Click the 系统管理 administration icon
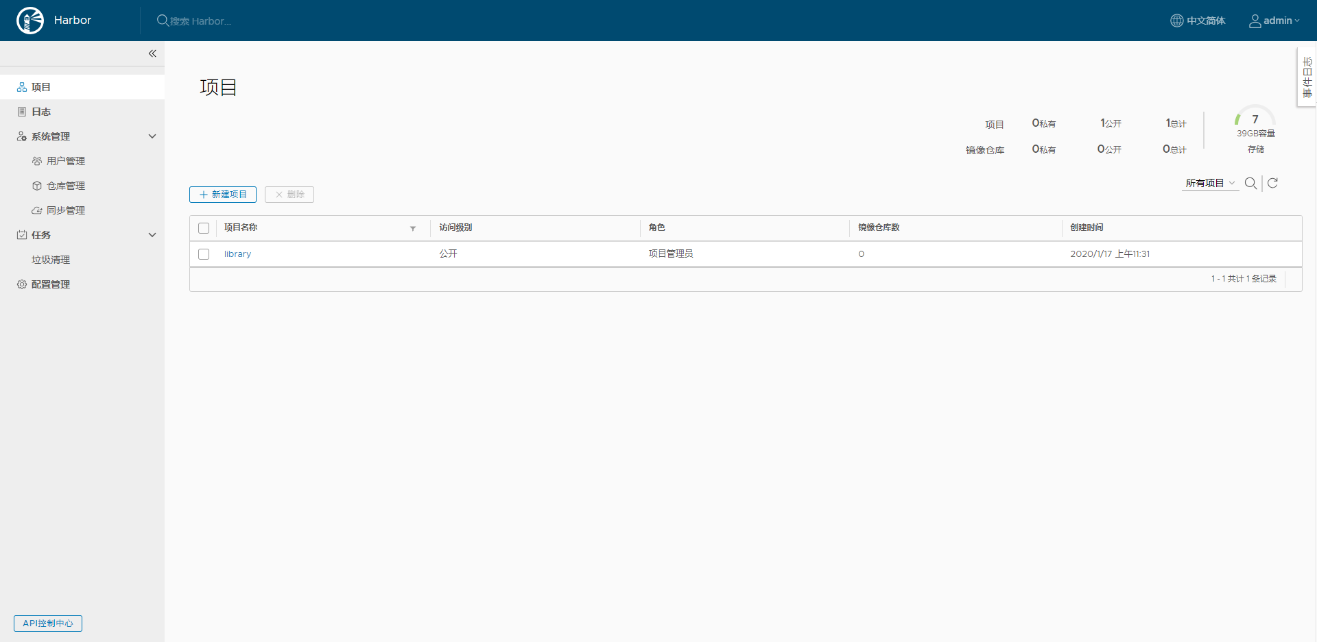The image size is (1317, 642). coord(22,136)
